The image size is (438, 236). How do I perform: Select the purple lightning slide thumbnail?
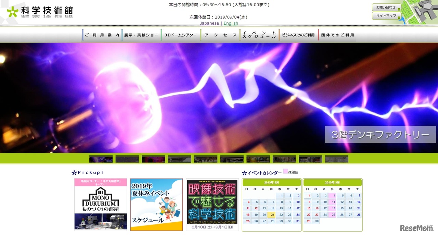[x=101, y=159]
